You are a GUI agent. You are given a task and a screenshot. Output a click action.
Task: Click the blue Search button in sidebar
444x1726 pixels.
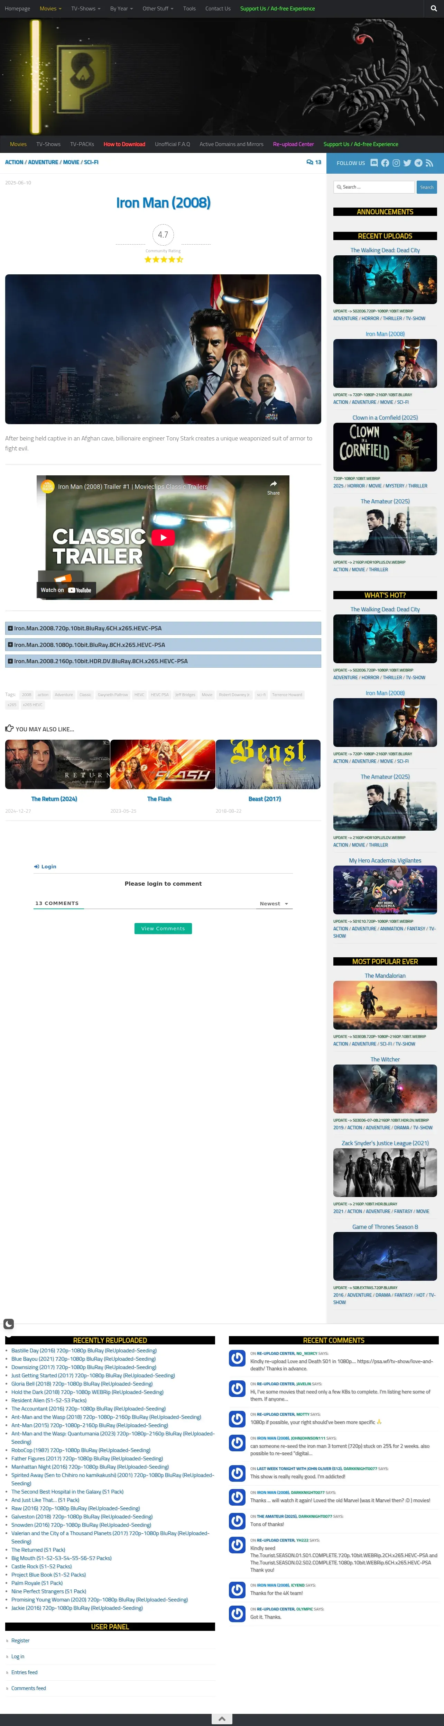coord(427,187)
